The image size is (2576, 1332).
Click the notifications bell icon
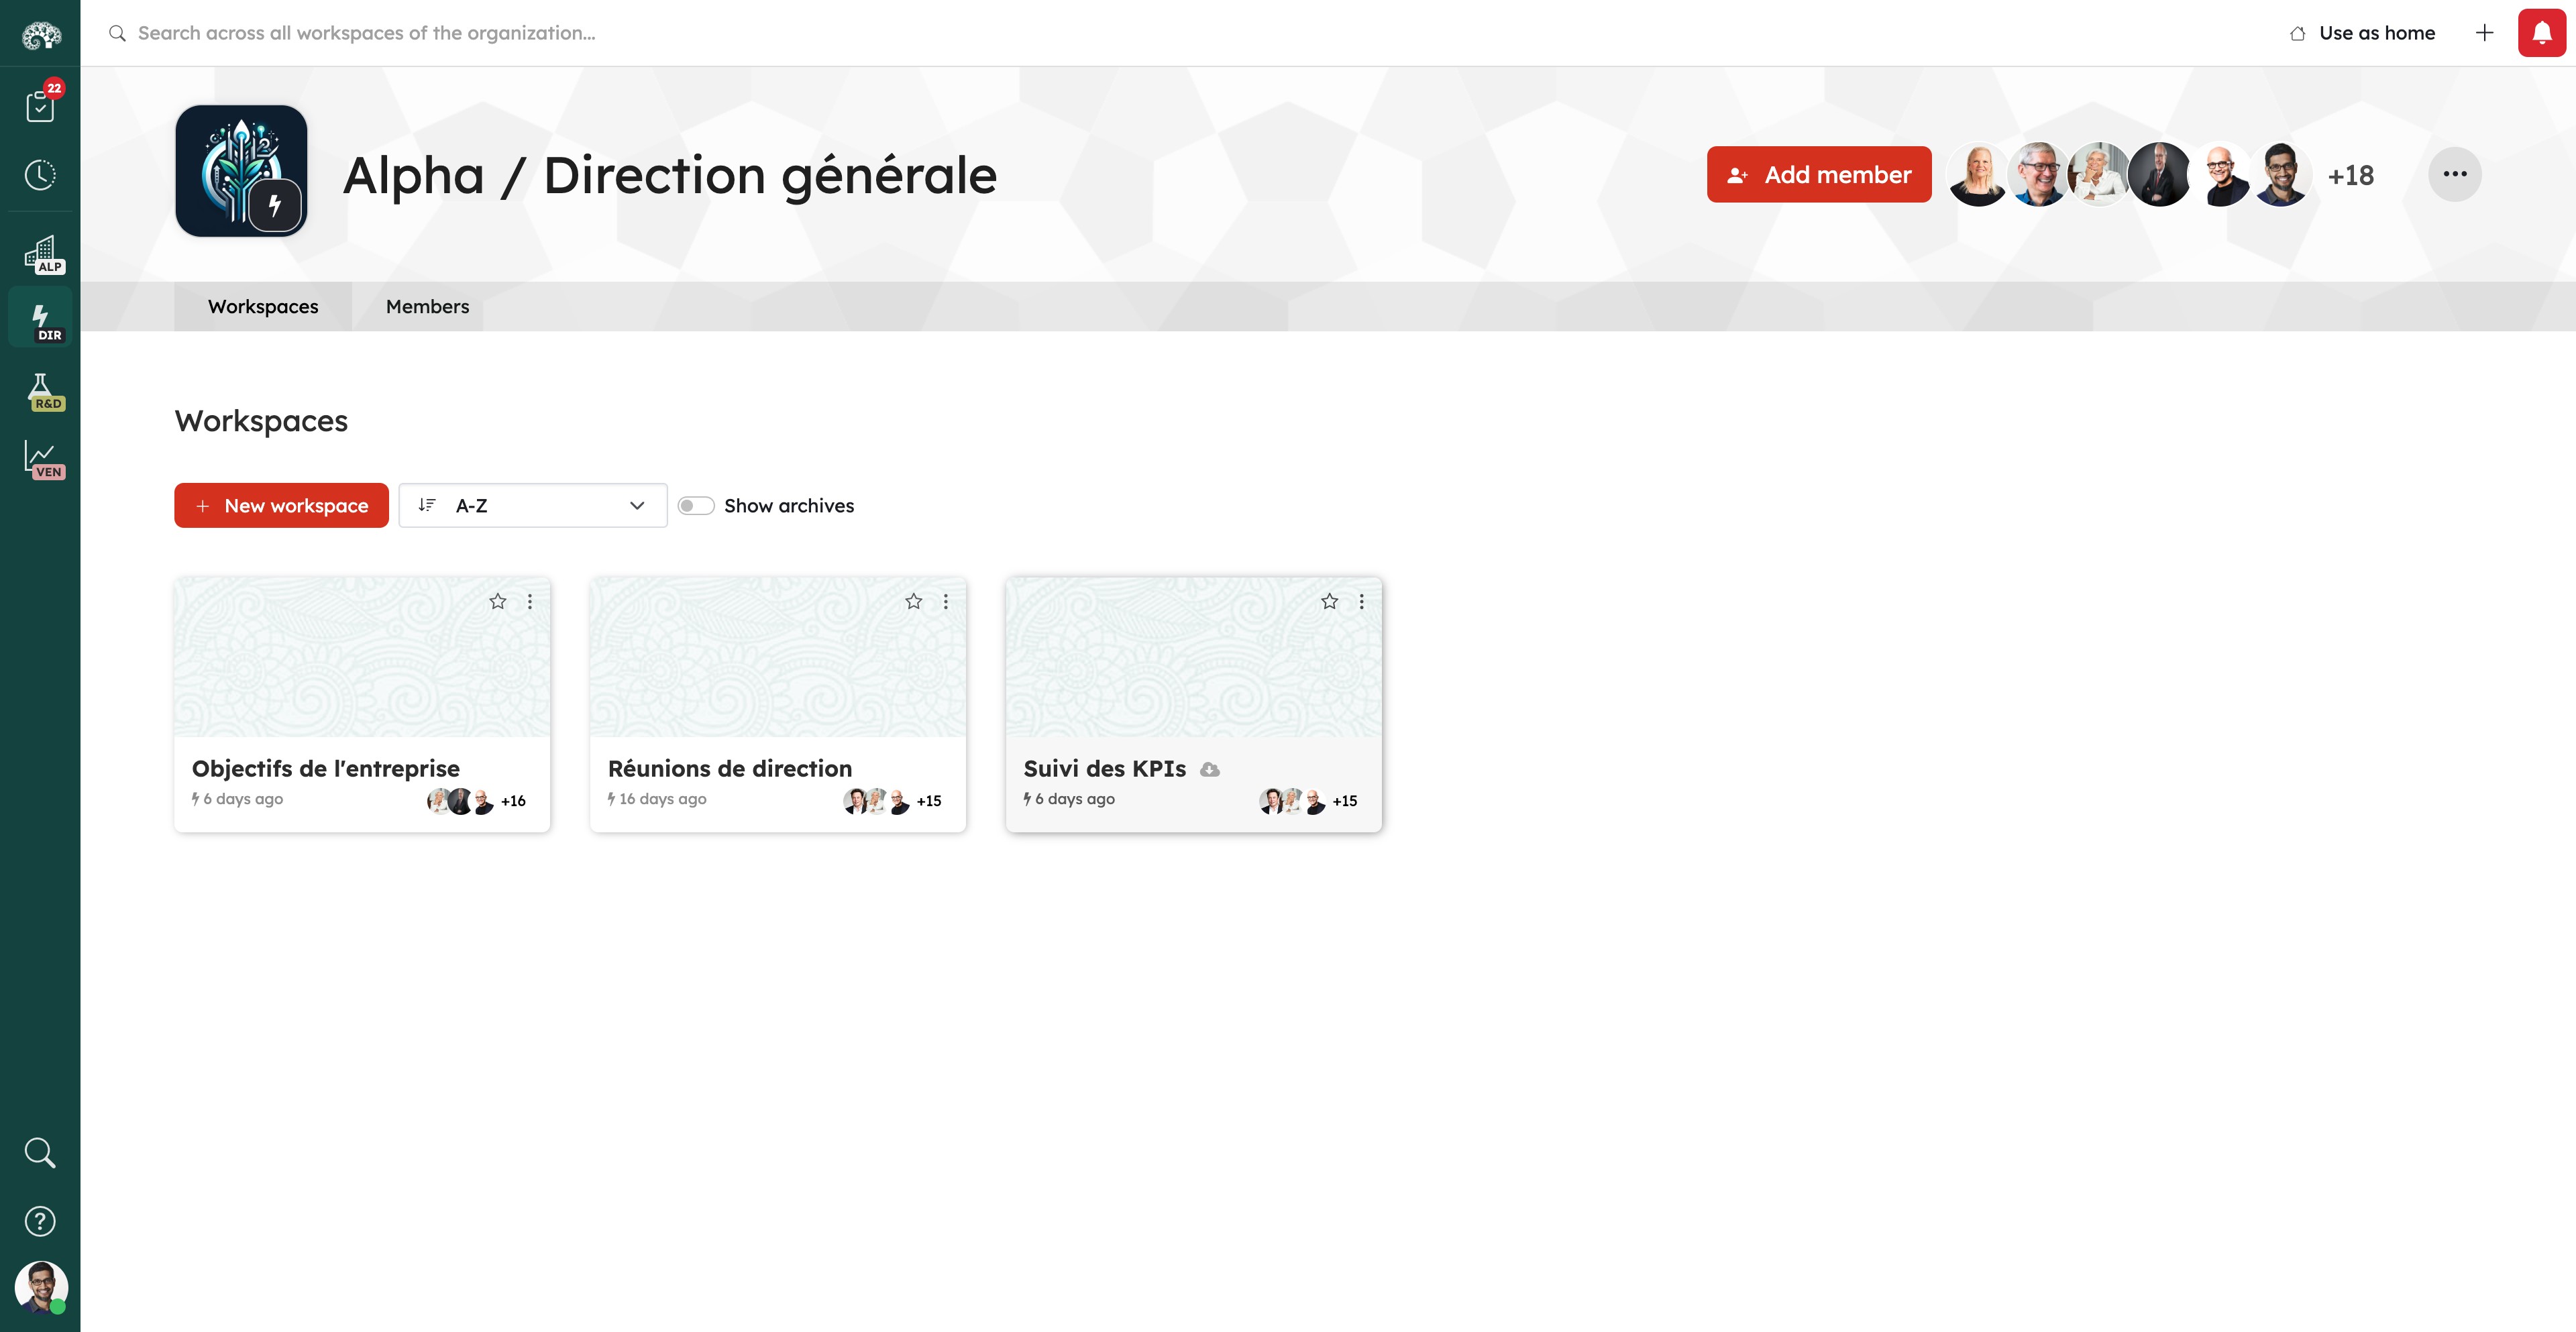pyautogui.click(x=2541, y=33)
